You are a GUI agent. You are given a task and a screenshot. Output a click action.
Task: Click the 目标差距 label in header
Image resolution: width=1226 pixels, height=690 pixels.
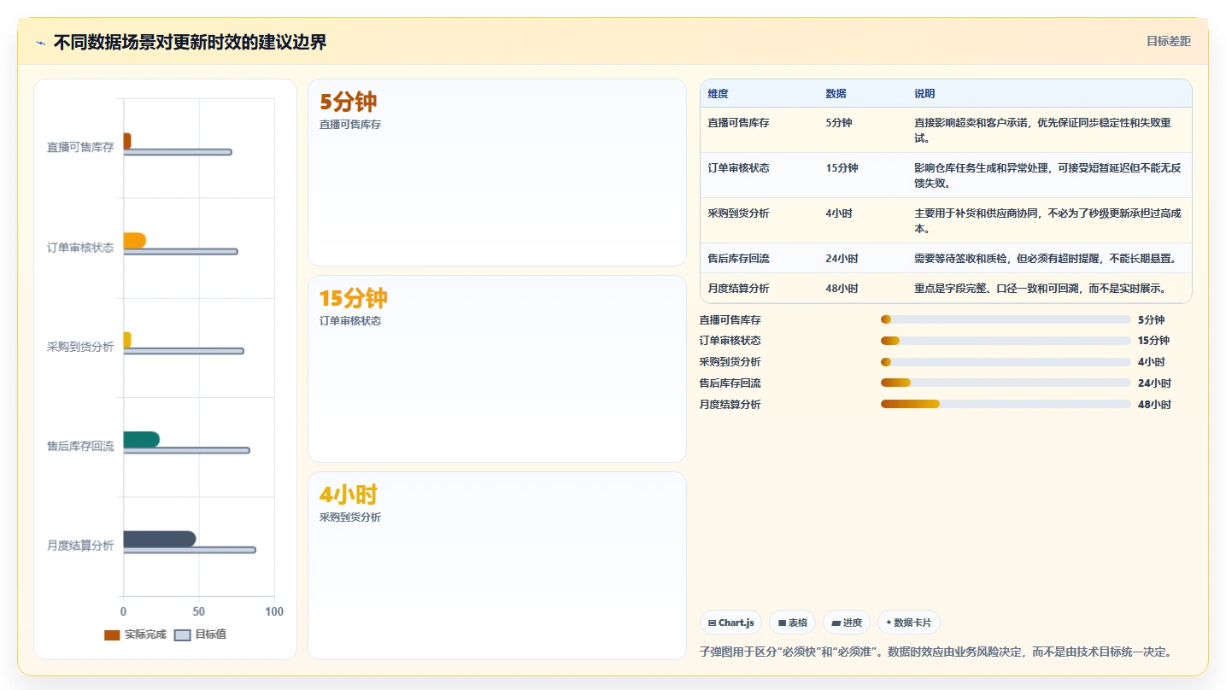(x=1168, y=41)
